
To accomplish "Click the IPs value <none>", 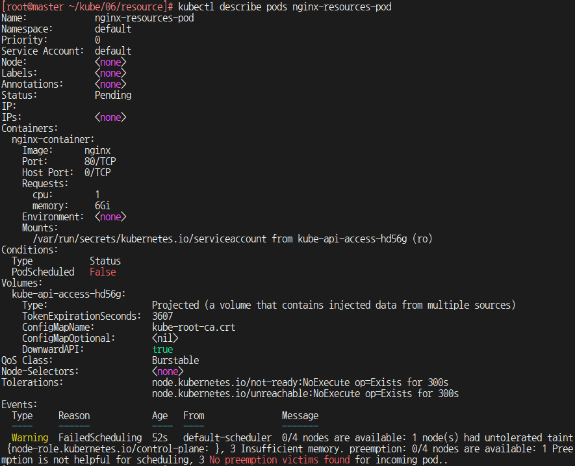I will 110,118.
